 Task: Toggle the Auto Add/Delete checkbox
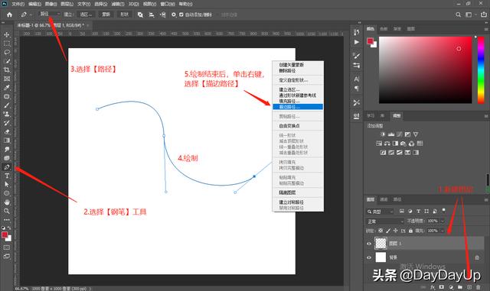pyautogui.click(x=181, y=15)
